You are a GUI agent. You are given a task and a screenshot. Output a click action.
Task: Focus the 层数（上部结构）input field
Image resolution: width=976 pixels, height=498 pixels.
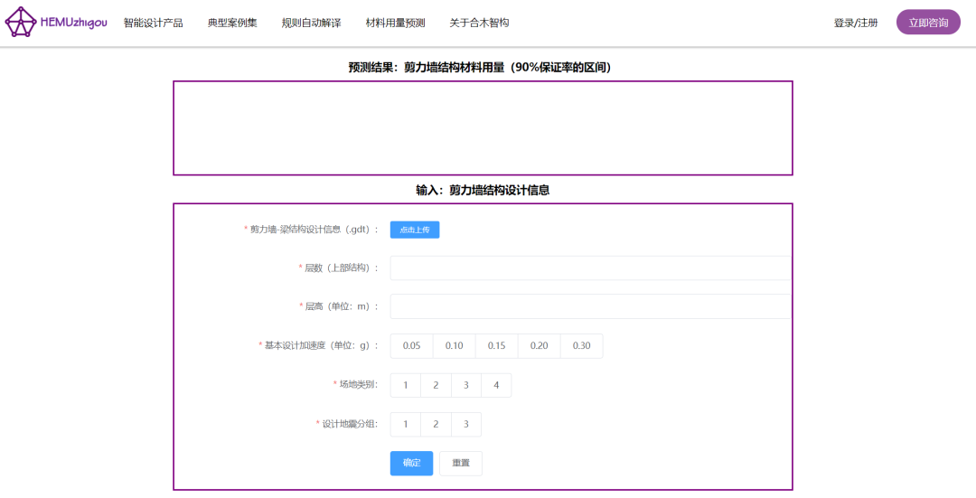coord(589,268)
